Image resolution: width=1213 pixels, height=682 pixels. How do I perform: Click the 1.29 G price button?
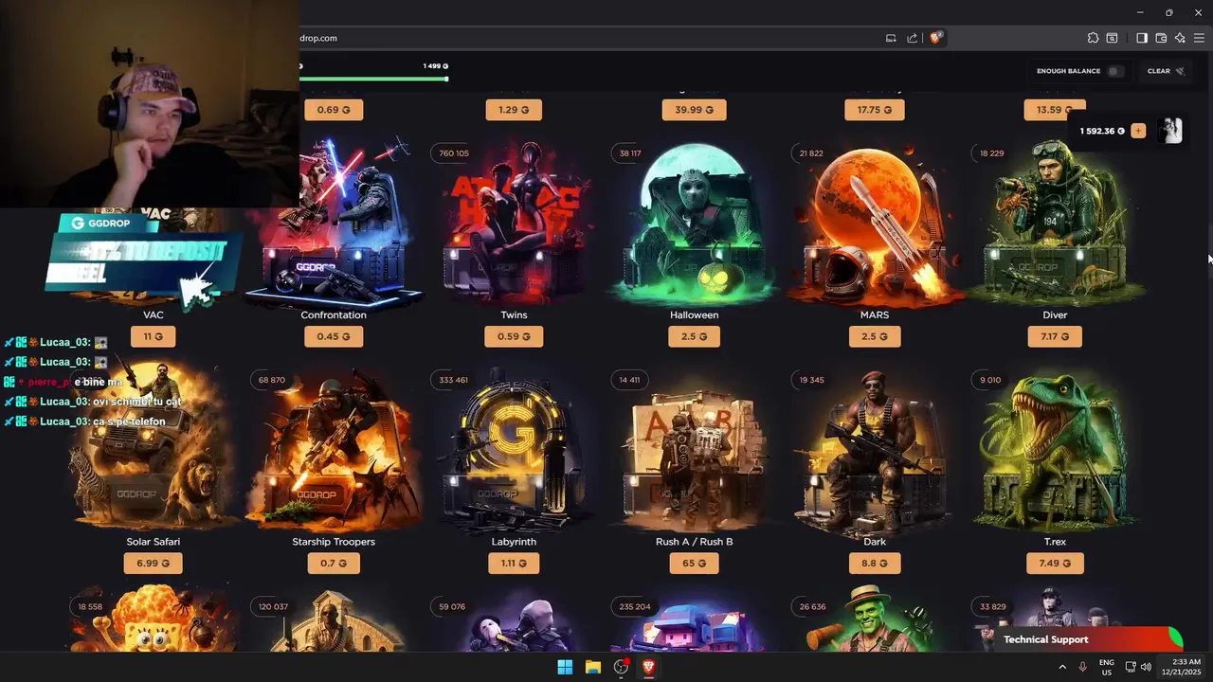pos(514,110)
